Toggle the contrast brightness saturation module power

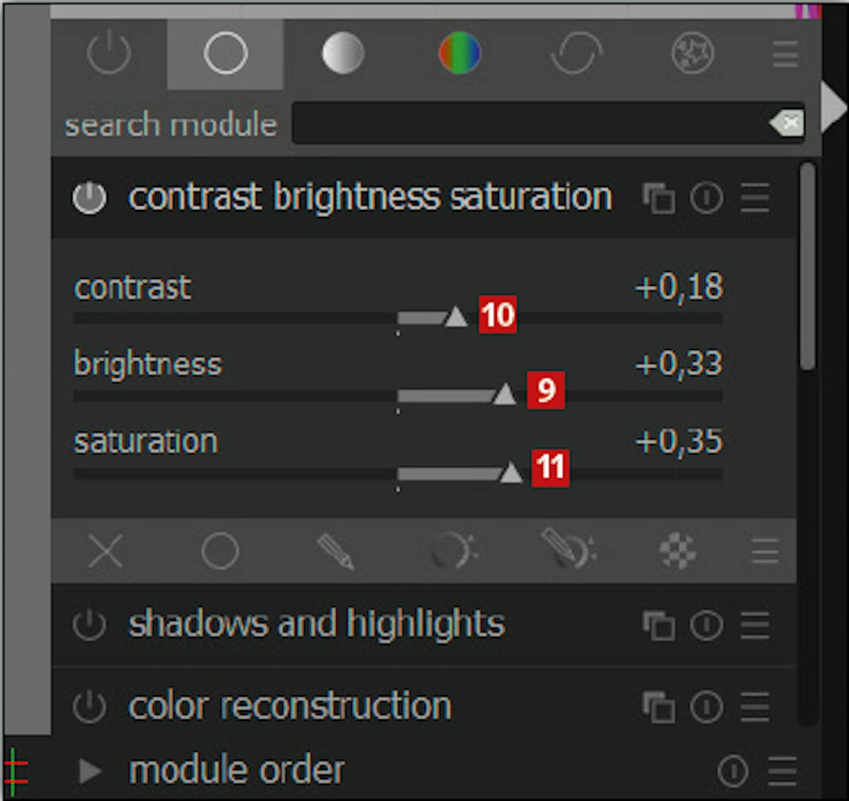point(89,198)
